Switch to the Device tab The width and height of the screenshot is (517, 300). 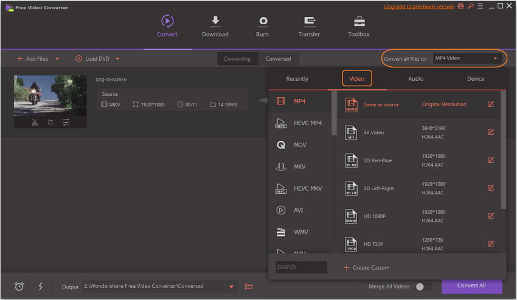(476, 78)
